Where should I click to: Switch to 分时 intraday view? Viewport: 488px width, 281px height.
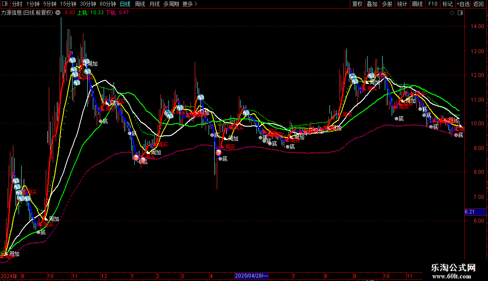click(x=17, y=4)
